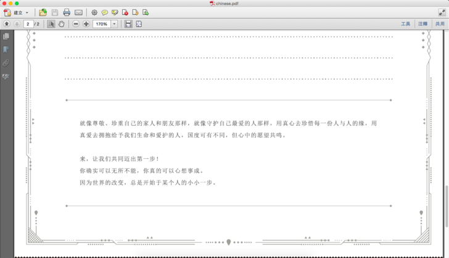Image resolution: width=449 pixels, height=258 pixels.
Task: Open the signatures sidebar panel
Action: click(6, 76)
